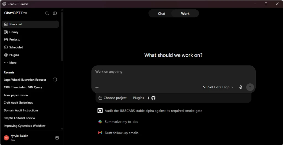
Task: Click the Recents section heading
Action: (x=9, y=72)
